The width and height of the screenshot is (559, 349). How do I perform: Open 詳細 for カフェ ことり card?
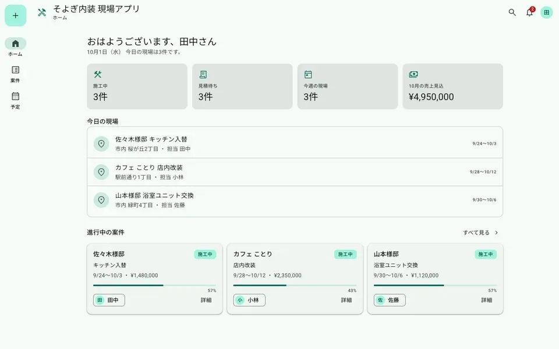[346, 300]
